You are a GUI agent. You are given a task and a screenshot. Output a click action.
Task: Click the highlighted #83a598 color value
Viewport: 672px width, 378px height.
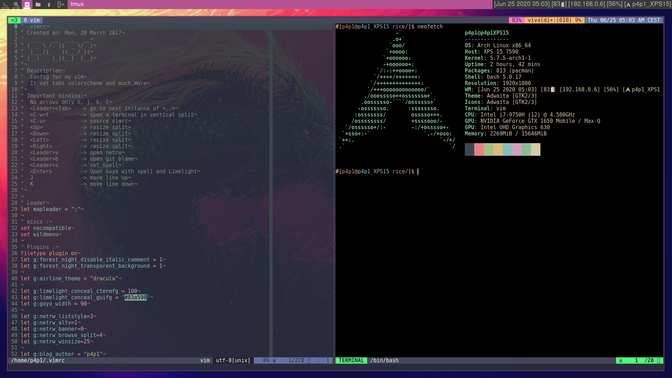(x=135, y=297)
